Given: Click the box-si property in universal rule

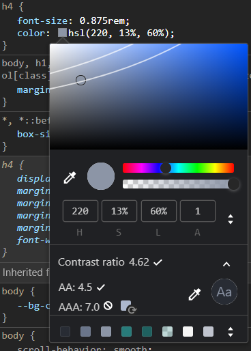Looking at the screenshot, I should coord(33,134).
